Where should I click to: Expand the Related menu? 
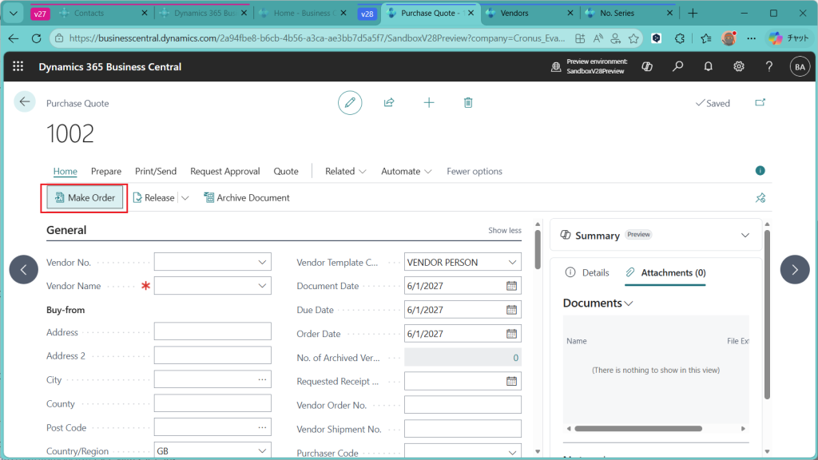pyautogui.click(x=346, y=171)
